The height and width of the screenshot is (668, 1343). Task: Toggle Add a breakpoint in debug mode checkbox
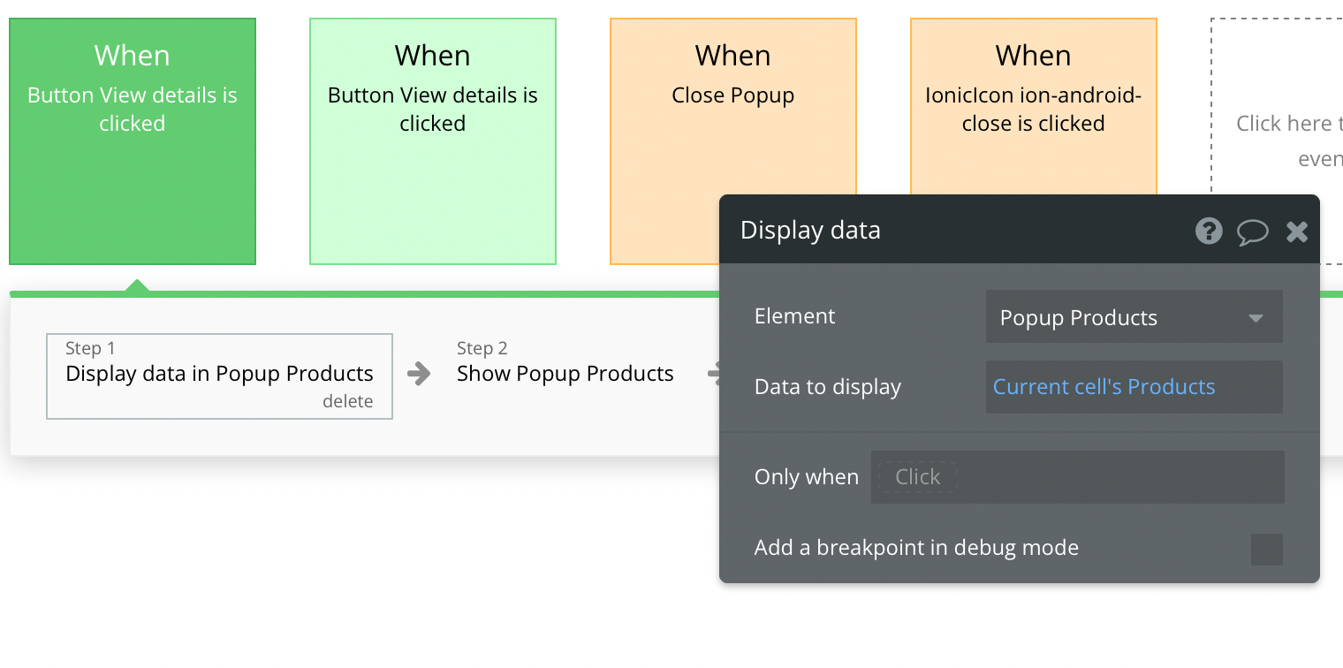1267,549
